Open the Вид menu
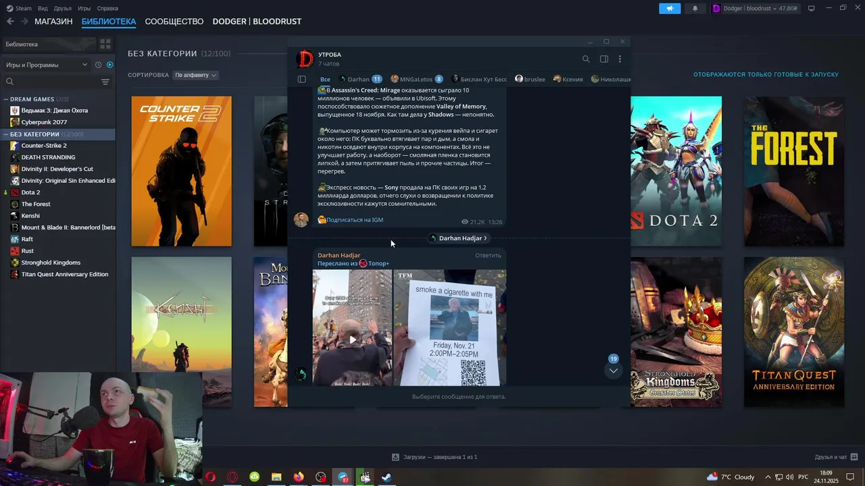 click(43, 8)
